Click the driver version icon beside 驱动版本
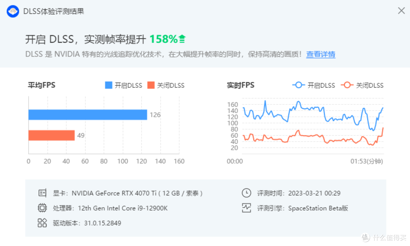410x246 pixels. [42, 223]
